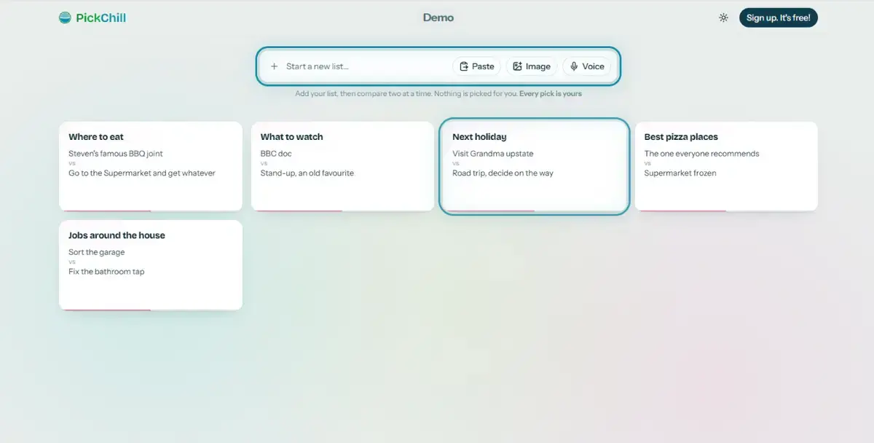Select the BBC doc option
This screenshot has width=874, height=443.
(276, 154)
